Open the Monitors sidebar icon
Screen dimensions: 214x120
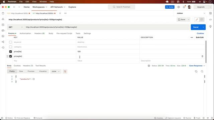3,36
